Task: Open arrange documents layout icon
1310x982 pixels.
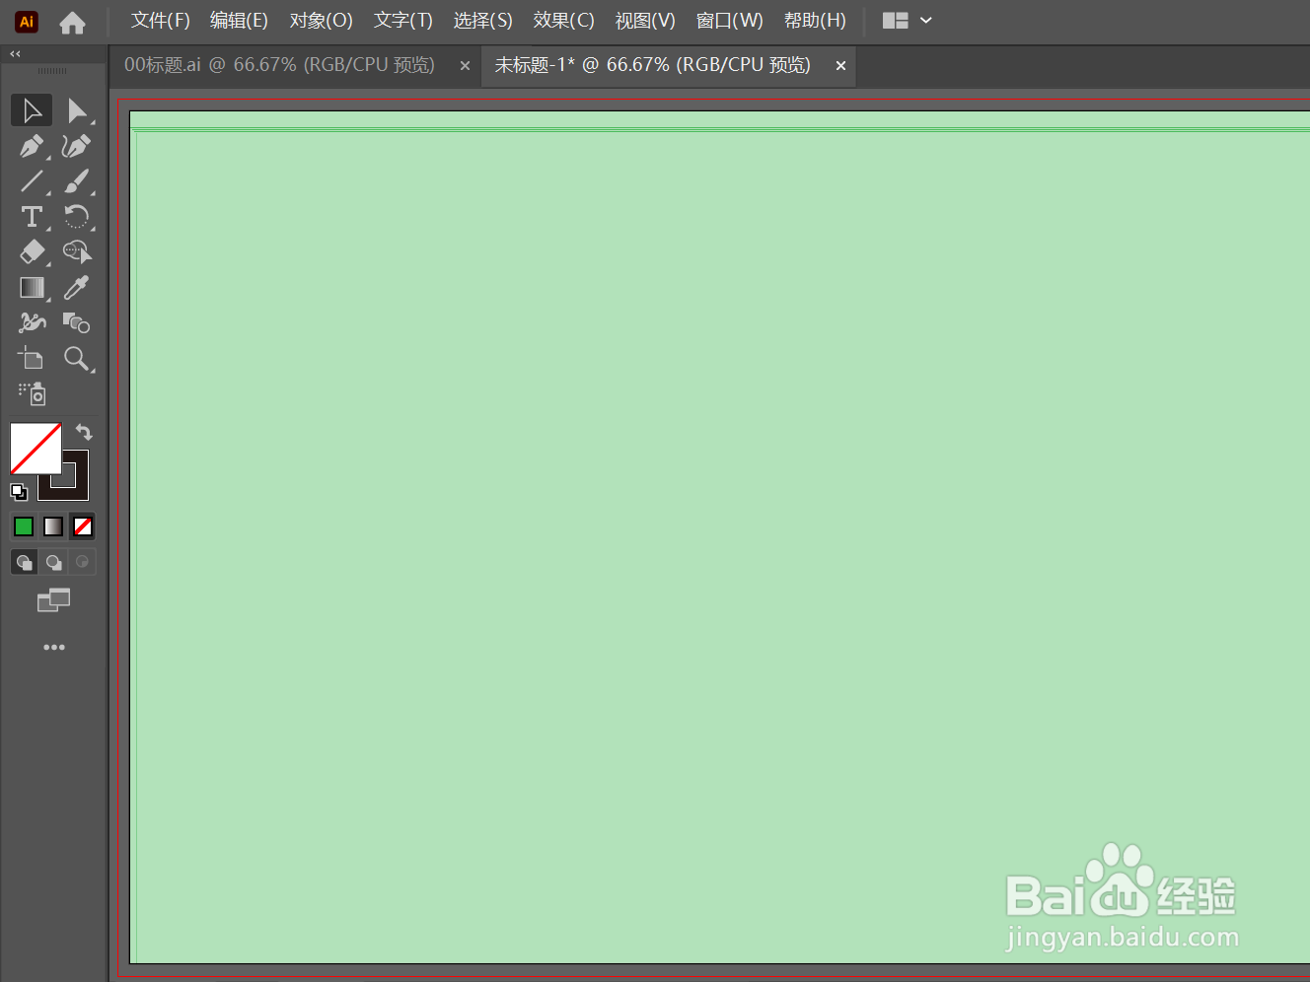Action: tap(896, 21)
